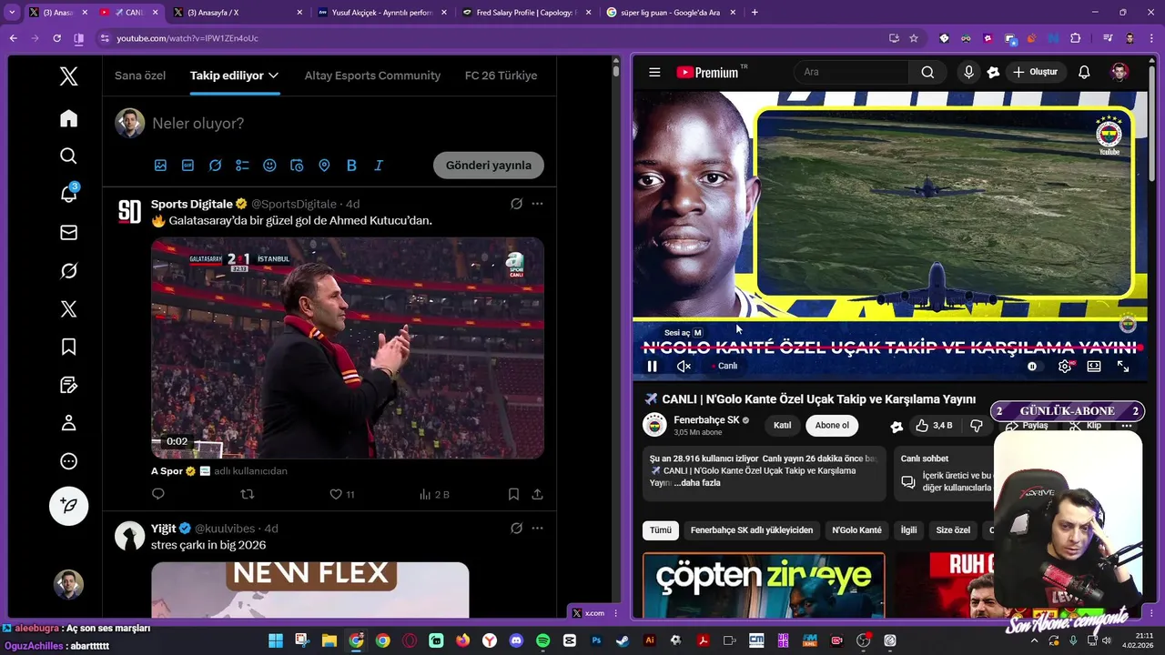Repost the Sports Digitale post

(247, 494)
